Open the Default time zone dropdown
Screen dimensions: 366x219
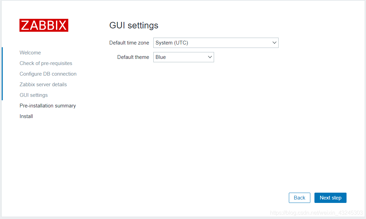(x=216, y=42)
